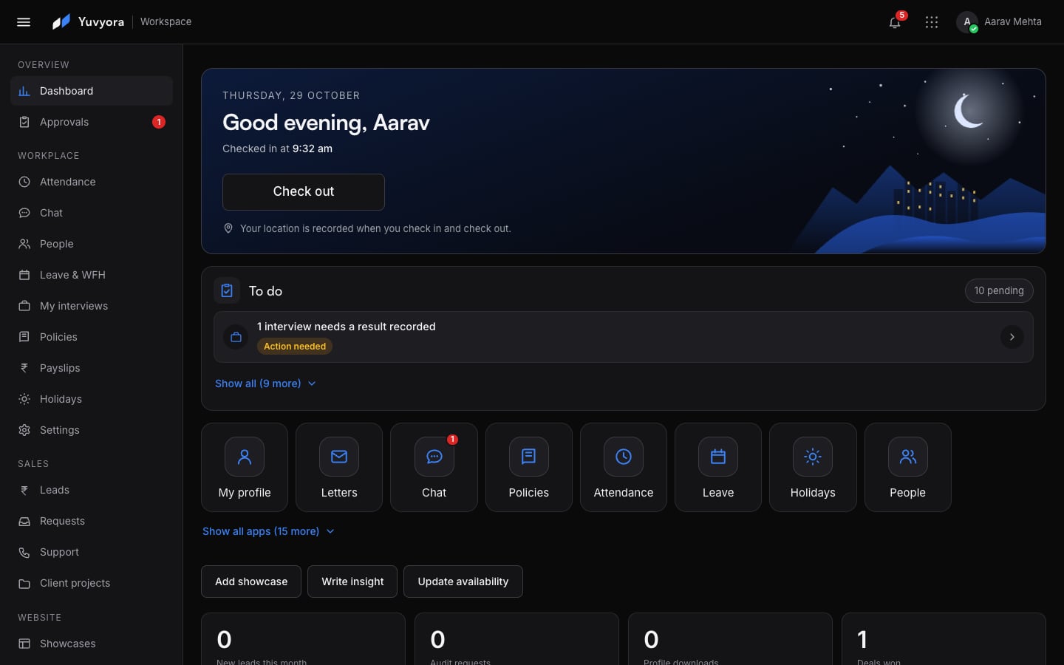1064x665 pixels.
Task: Open the Holidays app tile
Action: [813, 467]
